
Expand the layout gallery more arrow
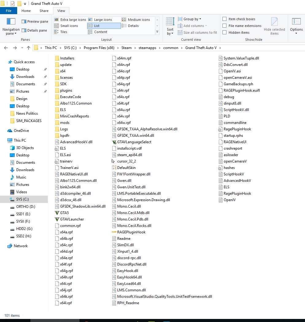pyautogui.click(x=157, y=32)
